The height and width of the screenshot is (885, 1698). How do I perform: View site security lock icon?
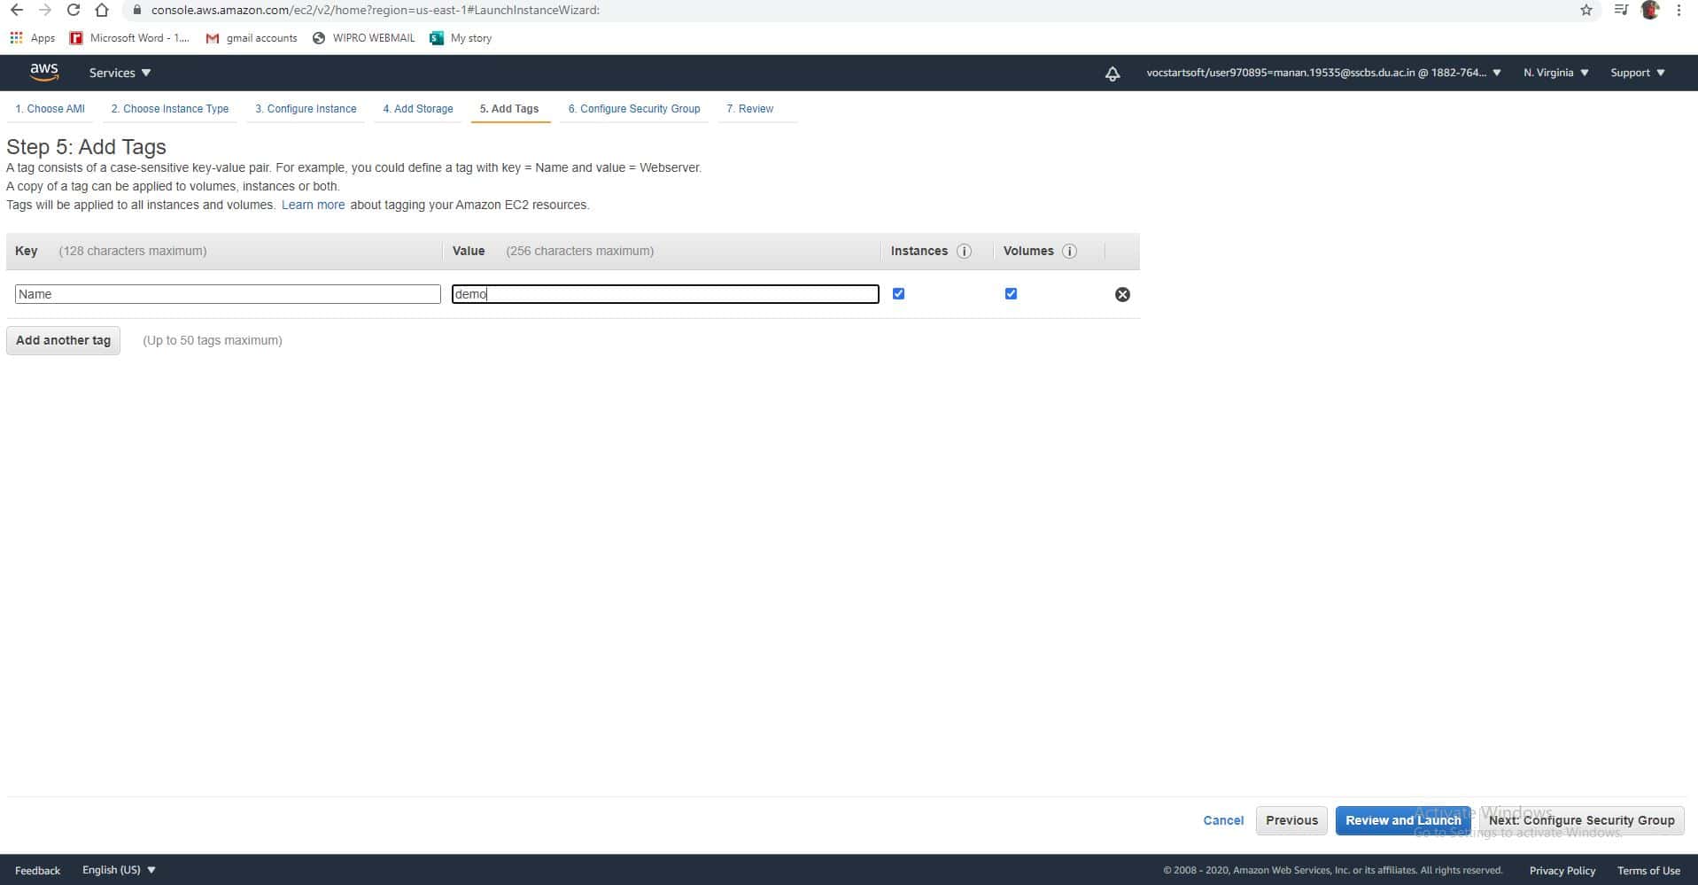pos(136,10)
